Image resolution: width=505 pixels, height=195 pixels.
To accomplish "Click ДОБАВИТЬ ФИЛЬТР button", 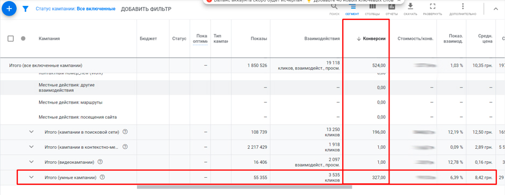I will tap(146, 9).
